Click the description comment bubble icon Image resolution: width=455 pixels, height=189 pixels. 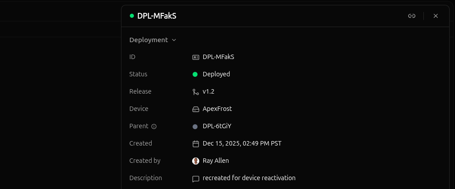tap(195, 179)
